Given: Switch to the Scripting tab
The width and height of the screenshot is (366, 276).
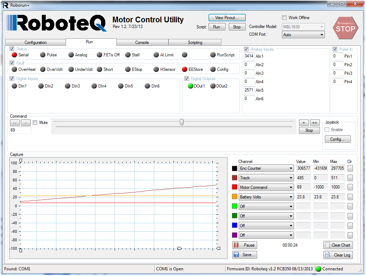Looking at the screenshot, I should click(x=195, y=43).
